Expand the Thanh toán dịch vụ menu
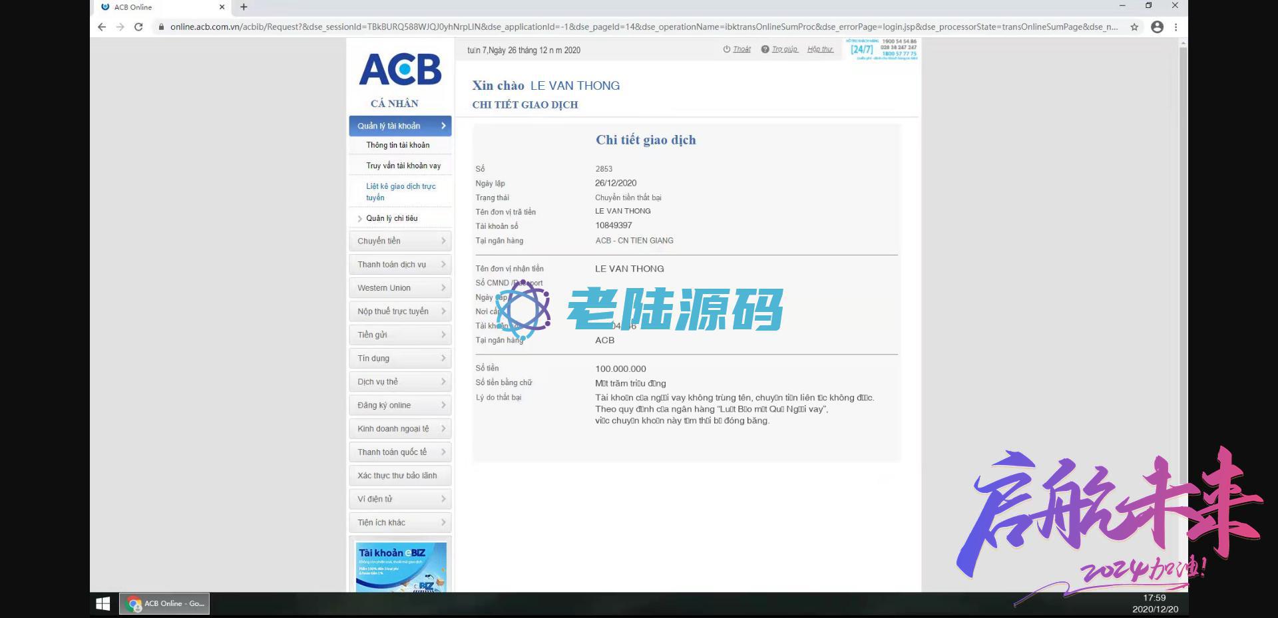Viewport: 1278px width, 618px height. (400, 264)
